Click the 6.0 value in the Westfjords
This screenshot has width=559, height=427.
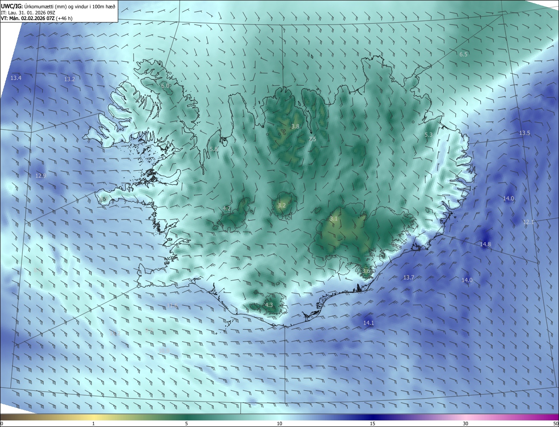(x=166, y=86)
